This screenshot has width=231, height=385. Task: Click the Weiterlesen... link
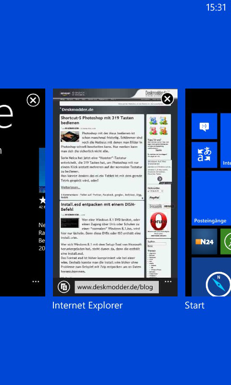(70, 187)
